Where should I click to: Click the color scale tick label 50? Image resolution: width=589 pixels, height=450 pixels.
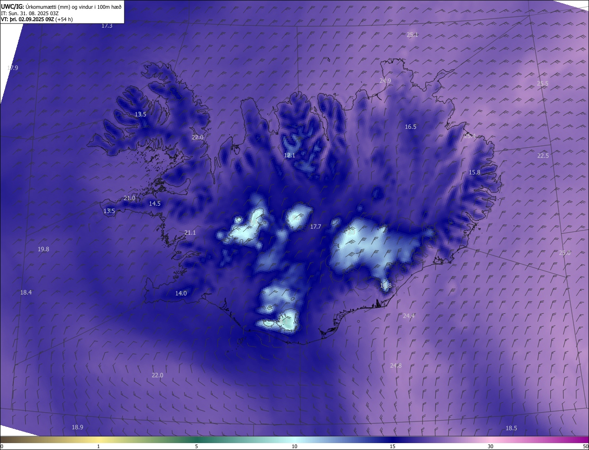click(x=585, y=446)
